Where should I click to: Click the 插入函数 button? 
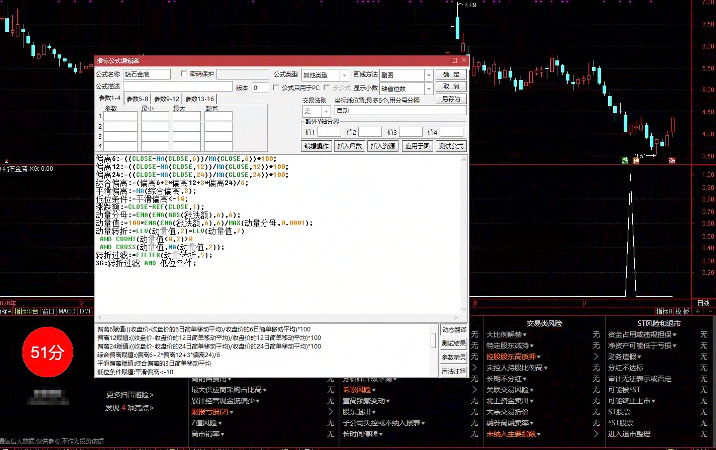[x=349, y=146]
